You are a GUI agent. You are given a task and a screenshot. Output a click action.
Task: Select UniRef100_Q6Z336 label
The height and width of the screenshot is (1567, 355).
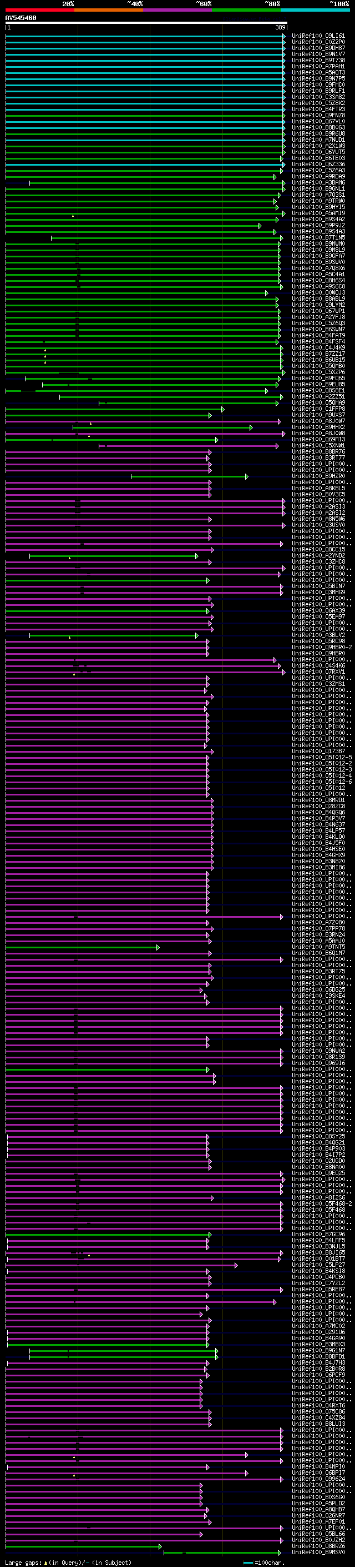318,164
